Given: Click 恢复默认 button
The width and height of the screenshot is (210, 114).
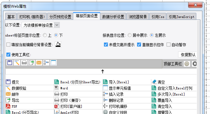Looking at the screenshot, I should (188, 54).
